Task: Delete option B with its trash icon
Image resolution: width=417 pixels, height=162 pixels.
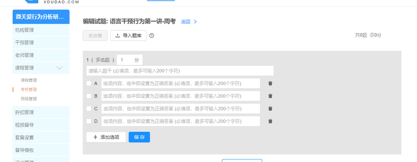Action: point(270,96)
